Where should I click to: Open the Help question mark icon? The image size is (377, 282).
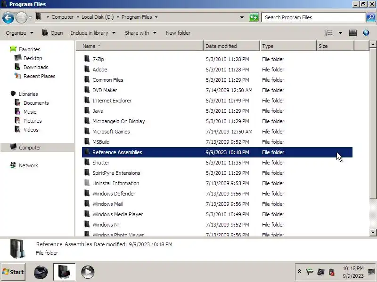(366, 32)
